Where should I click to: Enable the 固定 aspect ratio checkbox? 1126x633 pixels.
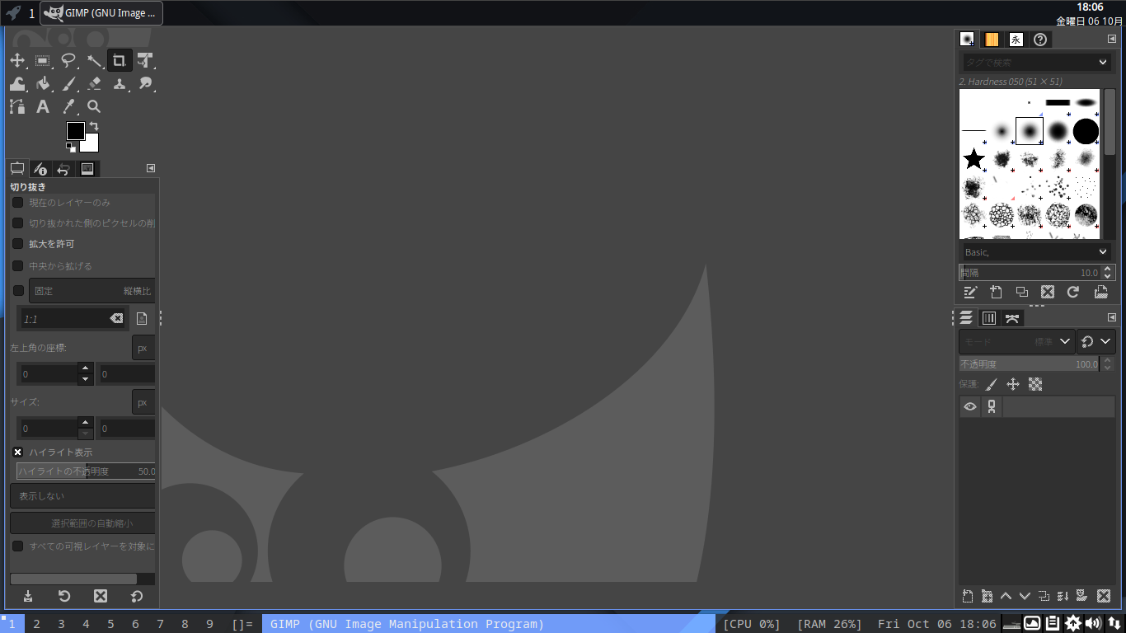point(18,291)
